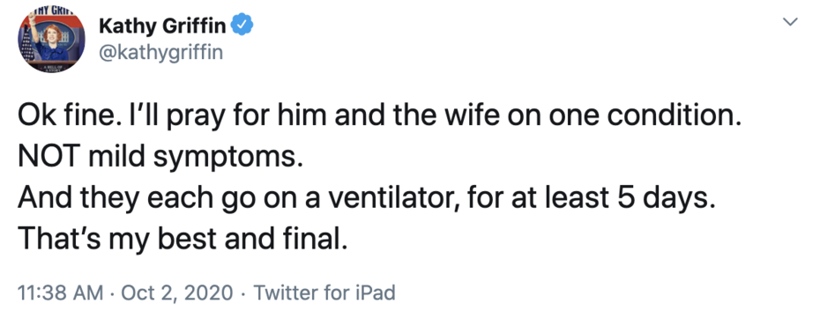
Task: Open Kathy Griffin's profile picture
Action: tap(52, 40)
